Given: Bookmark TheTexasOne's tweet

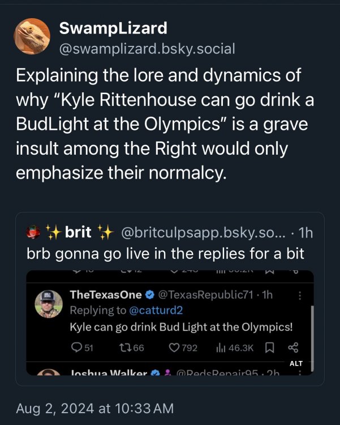Looking at the screenshot, I should pos(270,348).
